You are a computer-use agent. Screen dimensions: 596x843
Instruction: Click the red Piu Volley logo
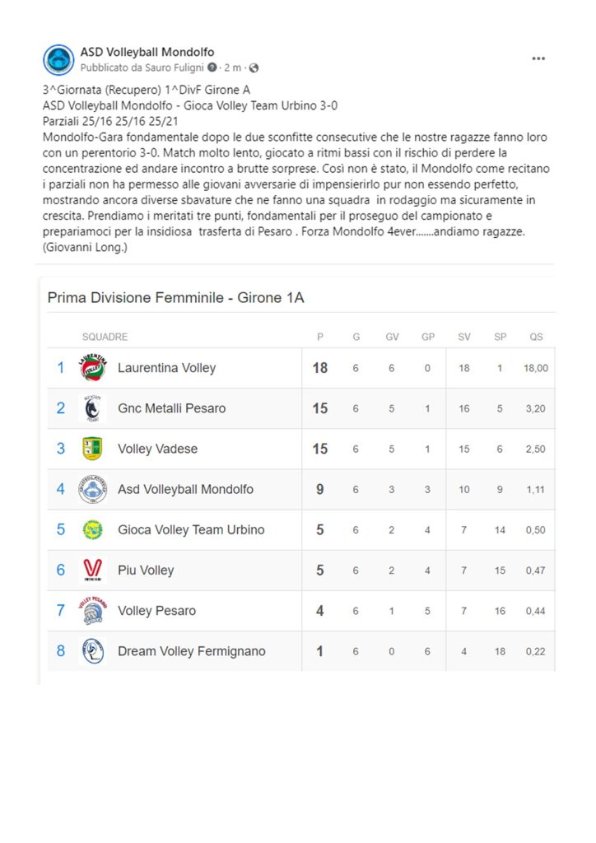(x=92, y=570)
